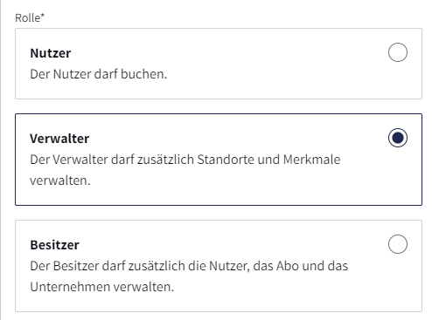
Task: Click 'Unternehmen verwalten.' text in Besitzer card
Action: (102, 287)
